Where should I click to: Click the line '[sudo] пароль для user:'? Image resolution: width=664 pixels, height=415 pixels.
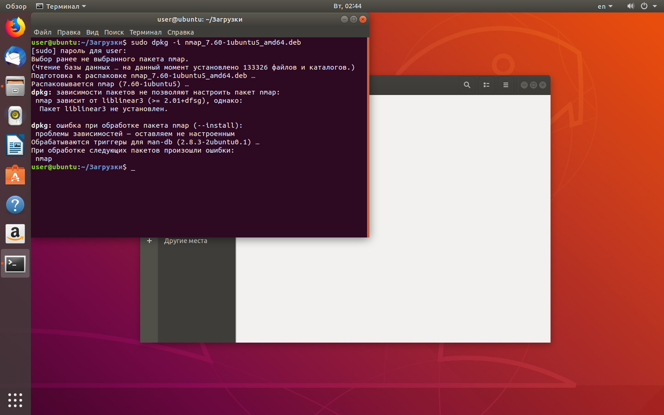point(79,51)
